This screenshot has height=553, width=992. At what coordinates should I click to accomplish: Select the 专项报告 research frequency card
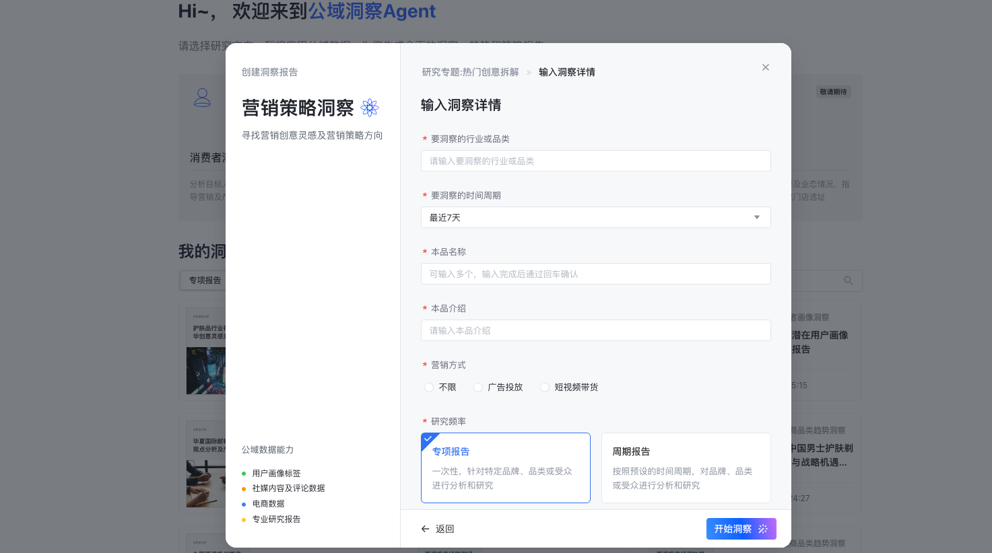point(506,468)
